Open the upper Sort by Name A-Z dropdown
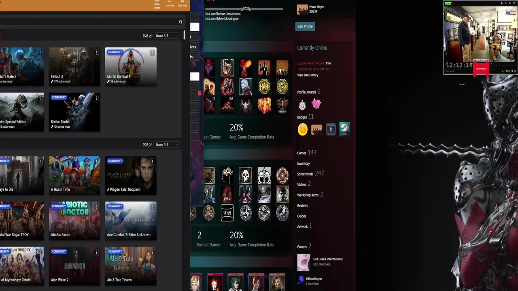Viewport: 518px width, 291px height. 166,36
